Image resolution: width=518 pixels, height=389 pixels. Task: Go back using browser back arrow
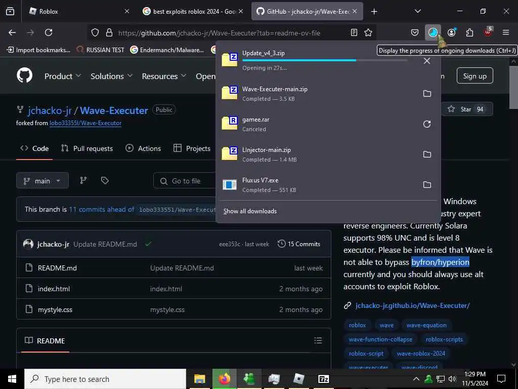pos(12,32)
